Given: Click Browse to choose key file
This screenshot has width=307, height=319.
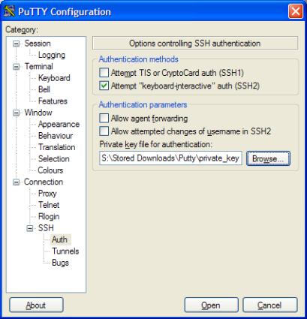Looking at the screenshot, I should 268,158.
